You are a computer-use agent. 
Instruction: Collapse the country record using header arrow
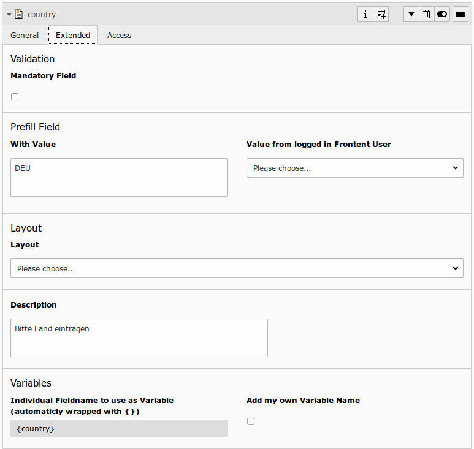click(9, 15)
